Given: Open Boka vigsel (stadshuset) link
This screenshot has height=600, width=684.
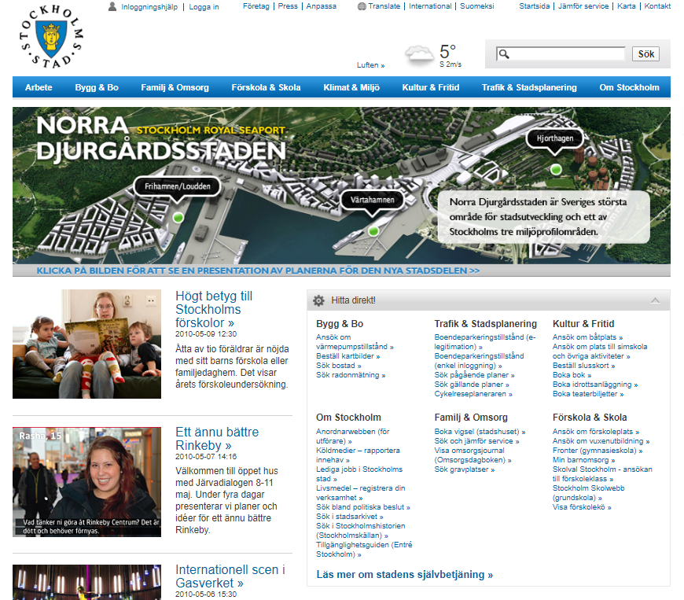Looking at the screenshot, I should pos(480,432).
